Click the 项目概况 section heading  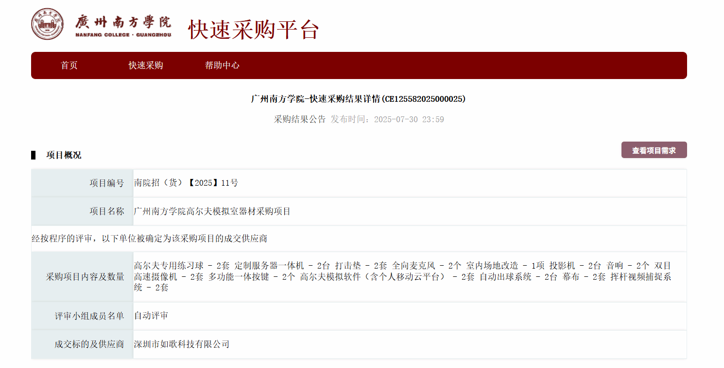[x=64, y=155]
